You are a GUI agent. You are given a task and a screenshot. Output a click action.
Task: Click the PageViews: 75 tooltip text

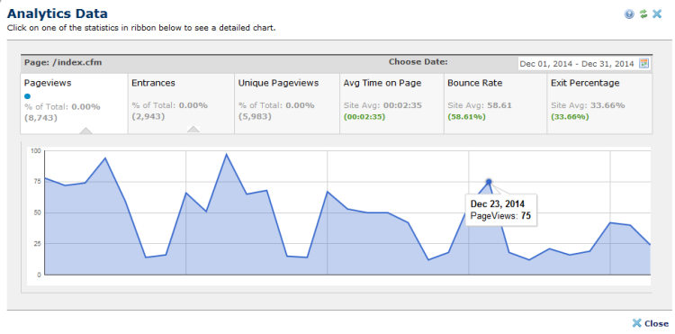point(500,216)
